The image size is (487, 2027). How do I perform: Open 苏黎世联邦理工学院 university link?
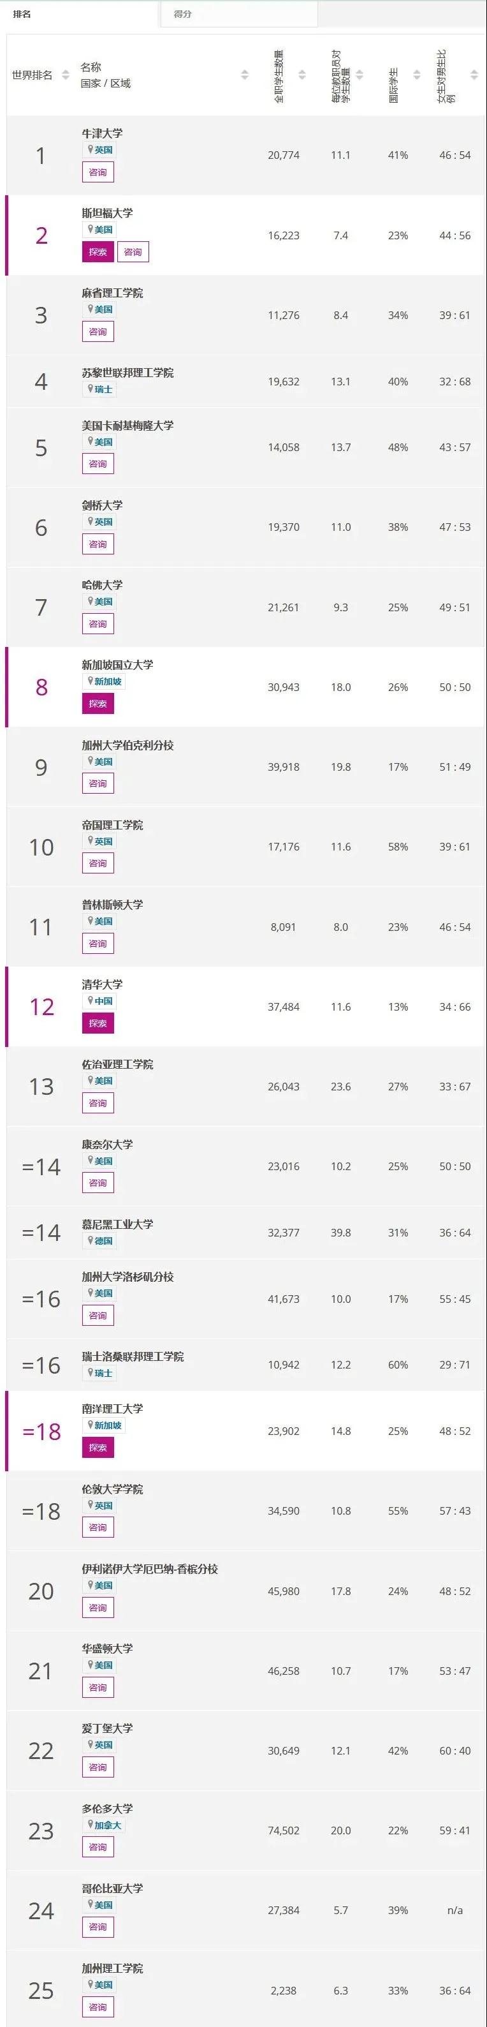[x=127, y=372]
